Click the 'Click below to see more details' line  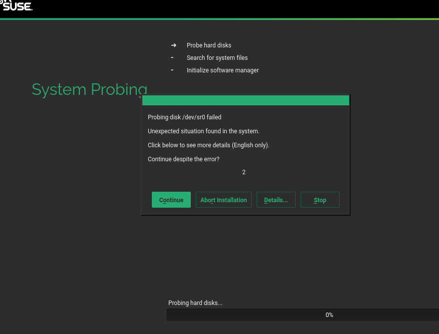[x=208, y=145]
